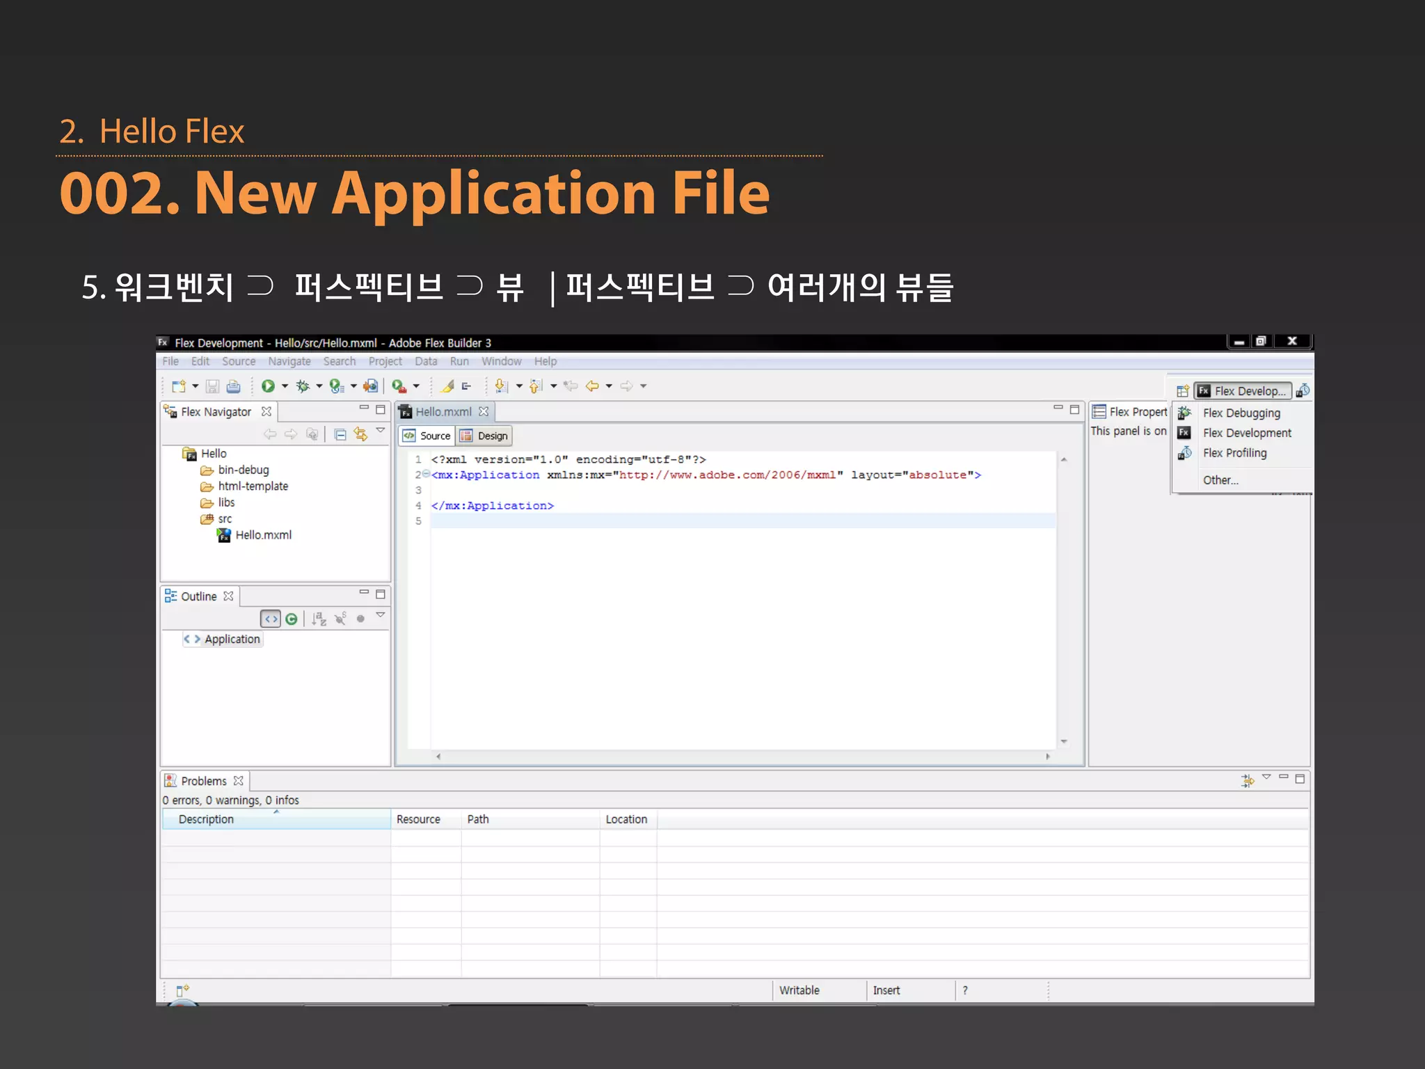Close the Hello.mxml editor tab

(x=484, y=411)
